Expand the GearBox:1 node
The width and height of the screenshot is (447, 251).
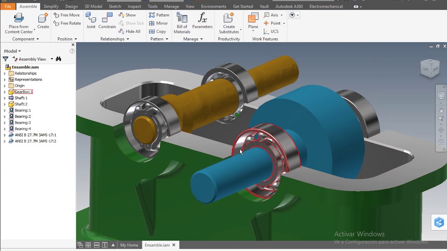pos(5,92)
